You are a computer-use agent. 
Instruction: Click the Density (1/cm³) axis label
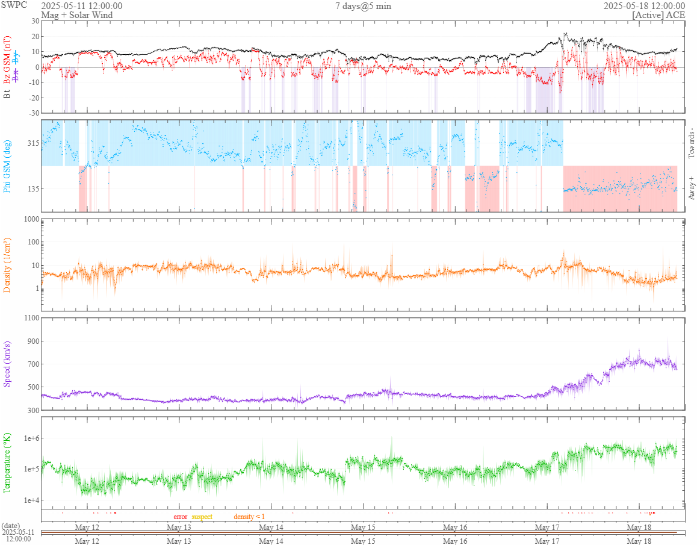(x=7, y=265)
